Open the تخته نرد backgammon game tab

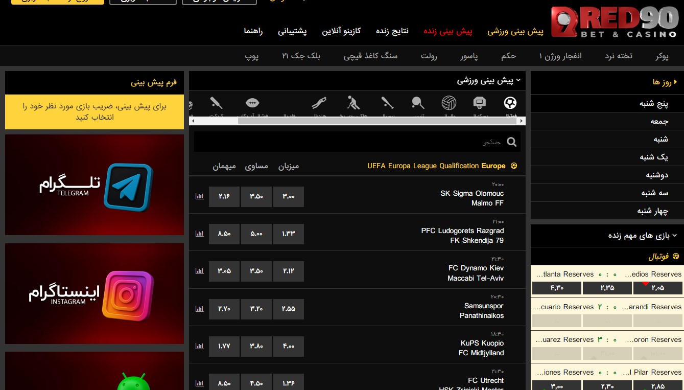click(x=619, y=56)
